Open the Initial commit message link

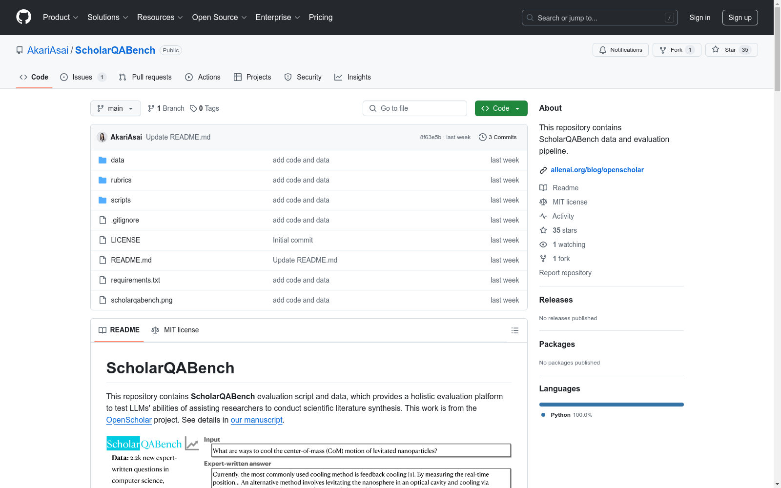click(293, 240)
